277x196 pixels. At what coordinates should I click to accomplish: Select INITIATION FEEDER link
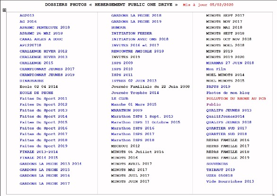[x=131, y=33]
